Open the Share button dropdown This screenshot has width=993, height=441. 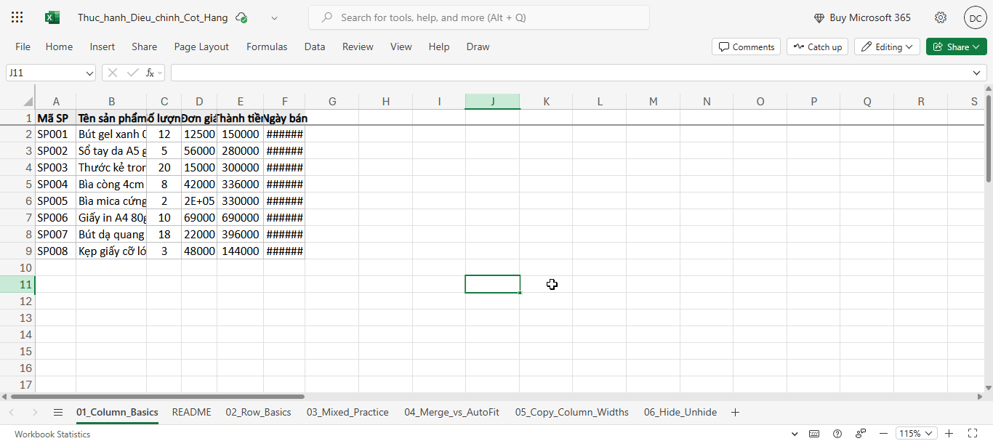(x=957, y=46)
